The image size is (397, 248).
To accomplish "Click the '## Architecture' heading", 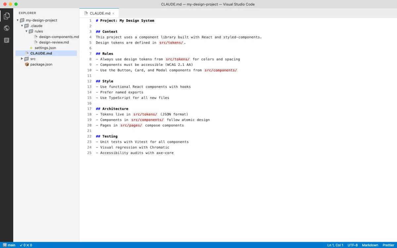I will (112, 108).
